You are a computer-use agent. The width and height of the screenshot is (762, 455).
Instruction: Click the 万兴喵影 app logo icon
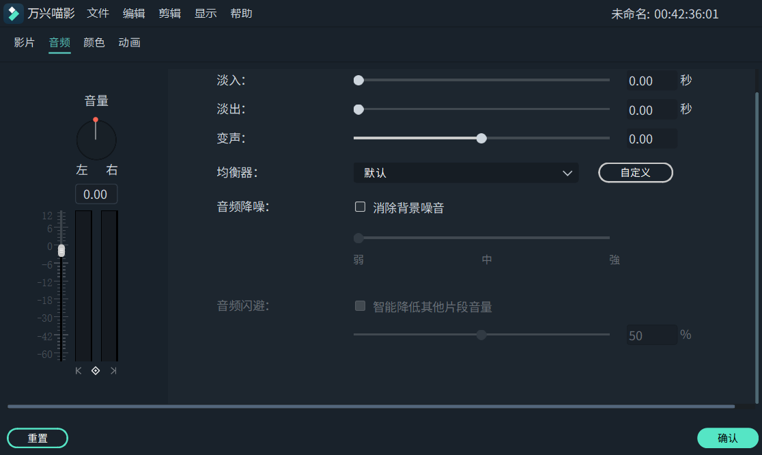tap(13, 13)
